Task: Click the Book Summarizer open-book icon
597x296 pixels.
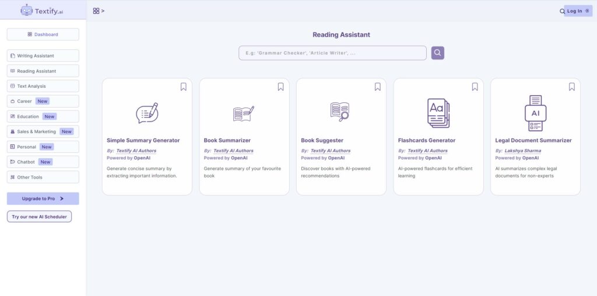Action: (x=244, y=113)
